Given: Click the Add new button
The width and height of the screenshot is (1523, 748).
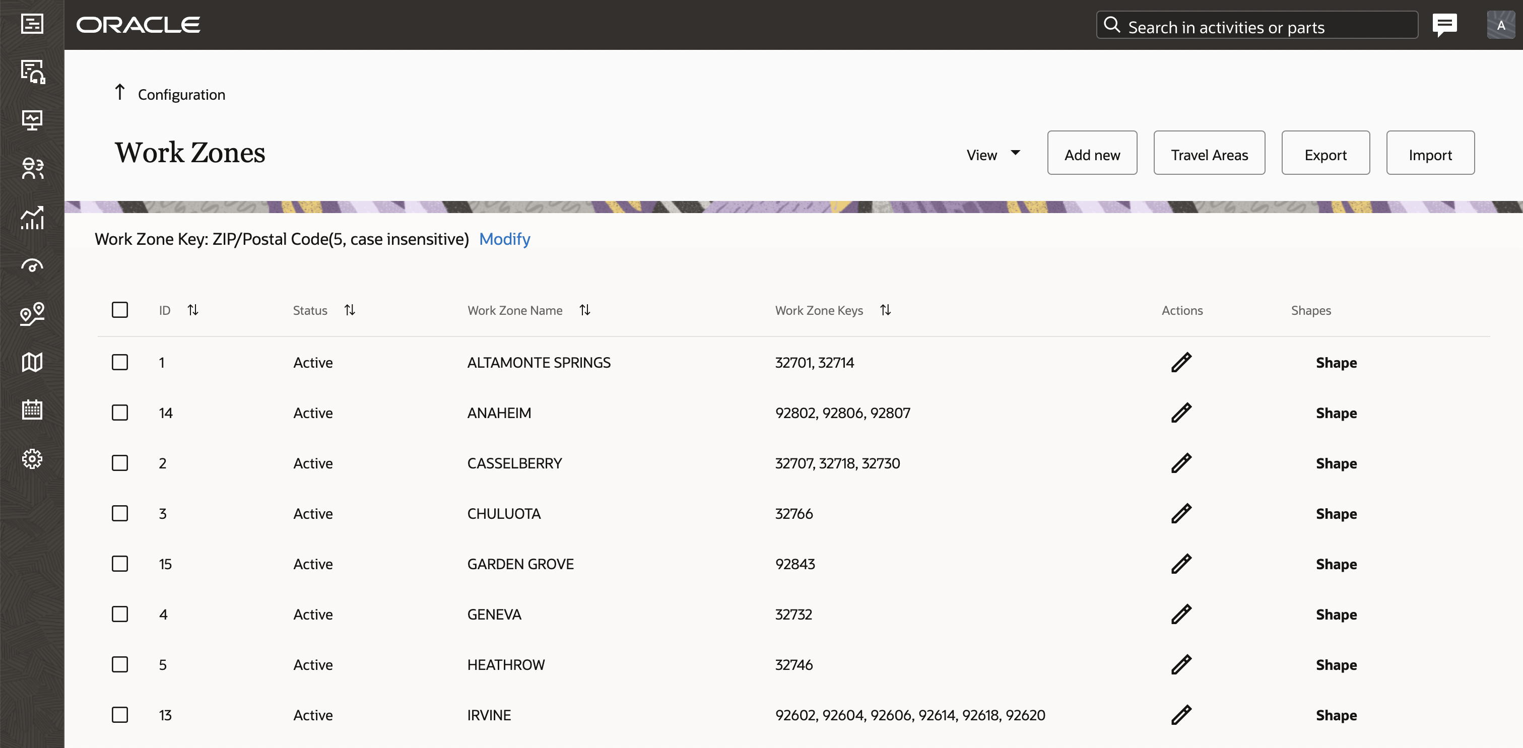Looking at the screenshot, I should (x=1092, y=153).
